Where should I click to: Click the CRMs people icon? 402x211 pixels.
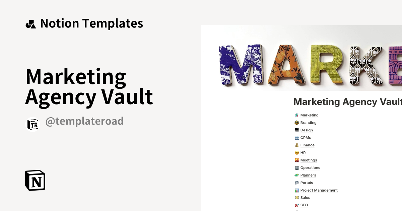tap(296, 138)
